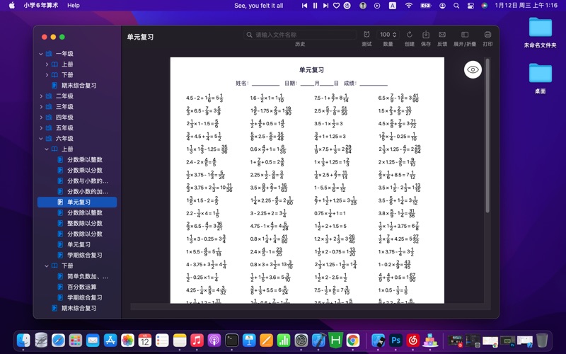This screenshot has width=566, height=354.
Task: Click the file name search field
Action: (301, 35)
